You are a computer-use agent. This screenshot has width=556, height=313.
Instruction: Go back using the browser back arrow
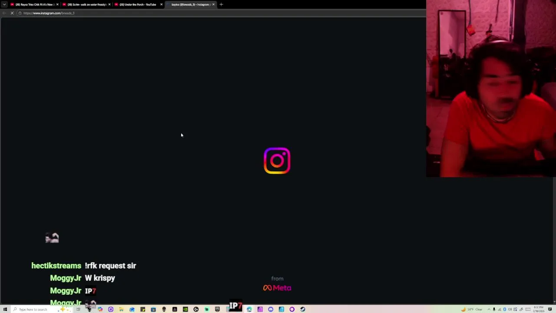coord(4,13)
